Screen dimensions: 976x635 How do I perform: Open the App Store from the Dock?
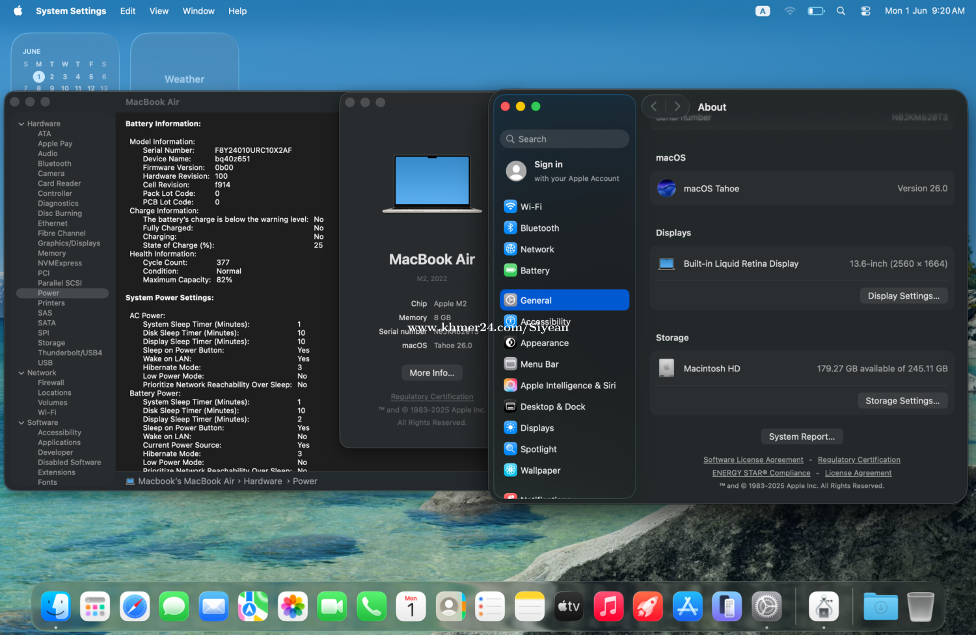[x=688, y=607]
